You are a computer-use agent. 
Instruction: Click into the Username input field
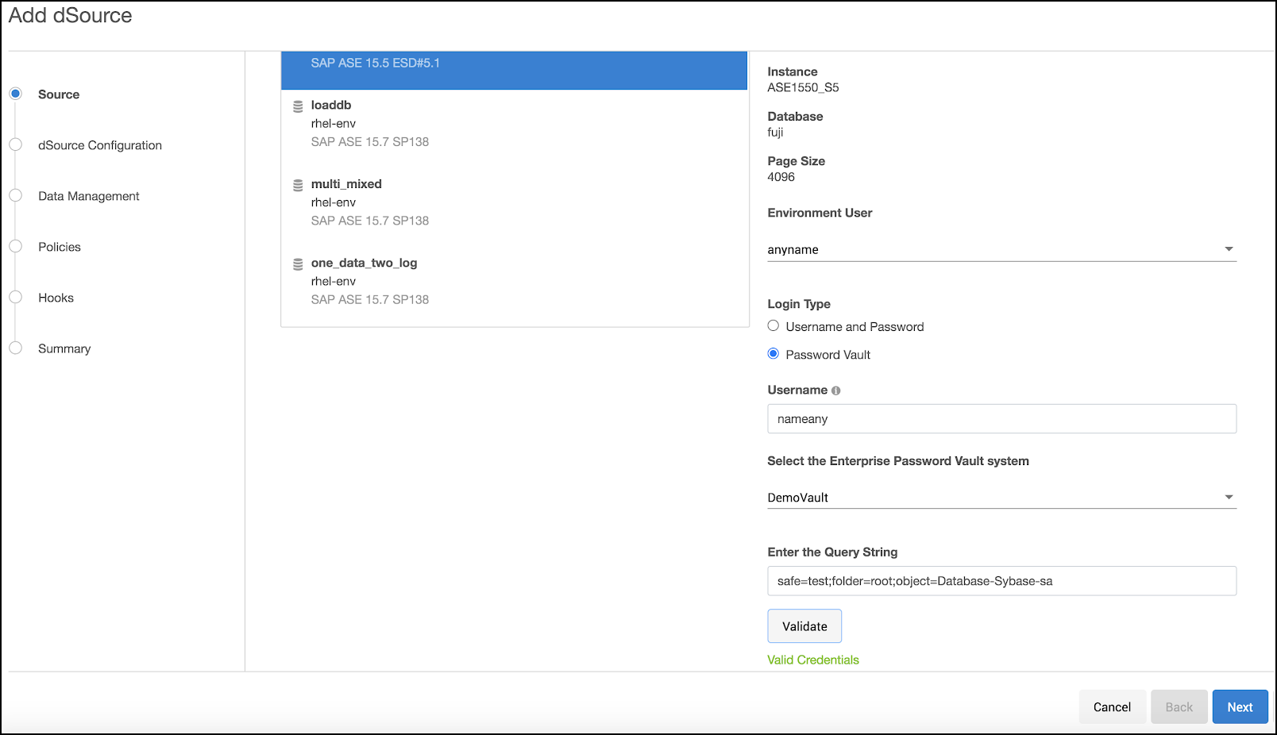pyautogui.click(x=1001, y=419)
